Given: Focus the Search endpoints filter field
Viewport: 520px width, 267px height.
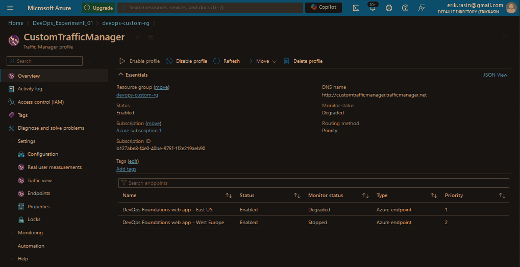Looking at the screenshot, I should pyautogui.click(x=313, y=183).
